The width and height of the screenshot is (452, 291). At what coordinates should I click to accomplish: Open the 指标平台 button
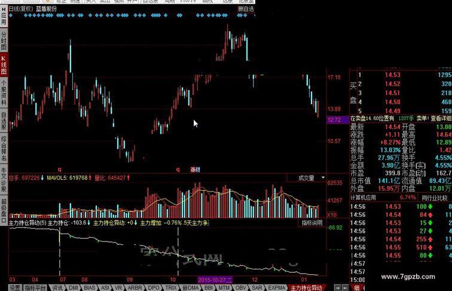pyautogui.click(x=35, y=287)
